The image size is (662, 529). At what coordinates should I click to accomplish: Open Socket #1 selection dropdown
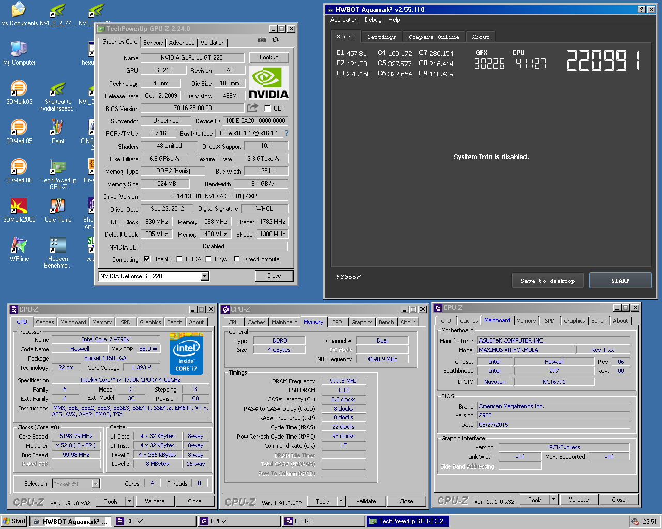pyautogui.click(x=95, y=484)
